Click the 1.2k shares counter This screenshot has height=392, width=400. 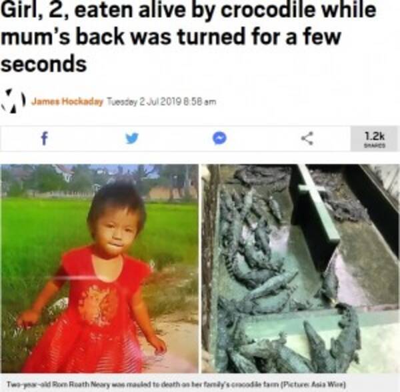point(374,139)
